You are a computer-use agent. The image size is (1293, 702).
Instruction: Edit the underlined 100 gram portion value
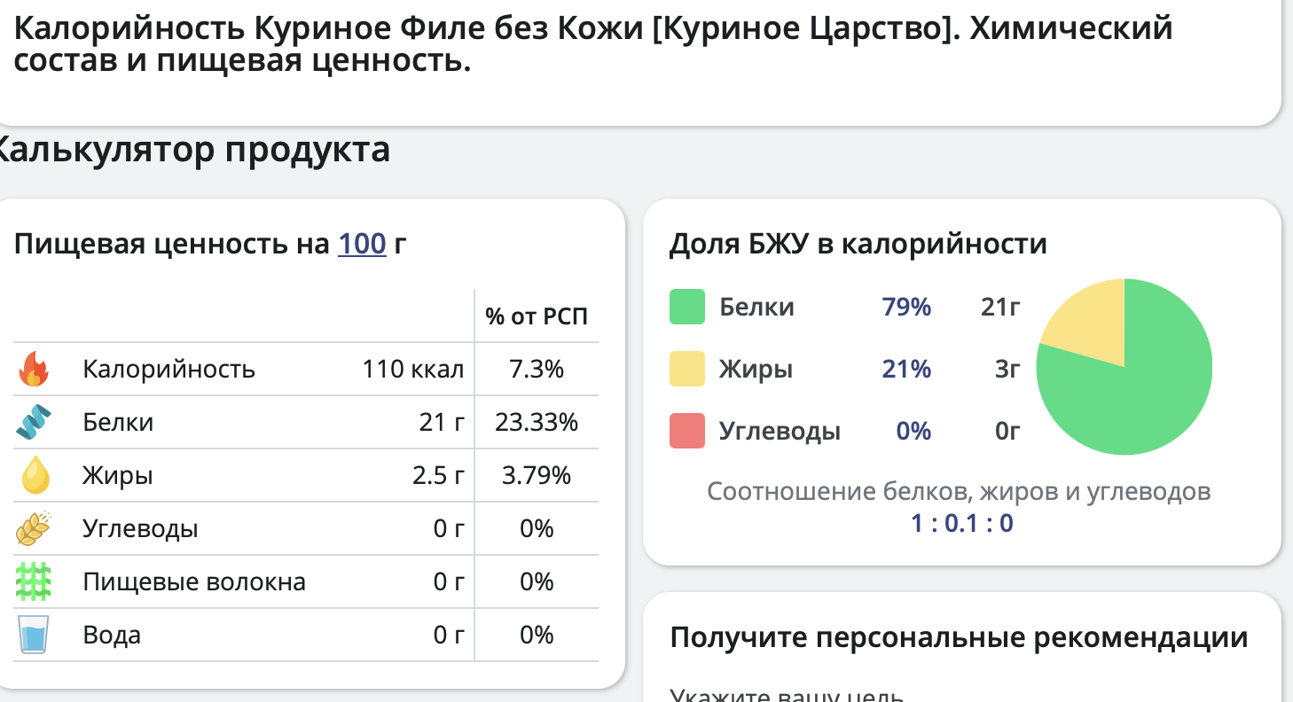pos(362,243)
